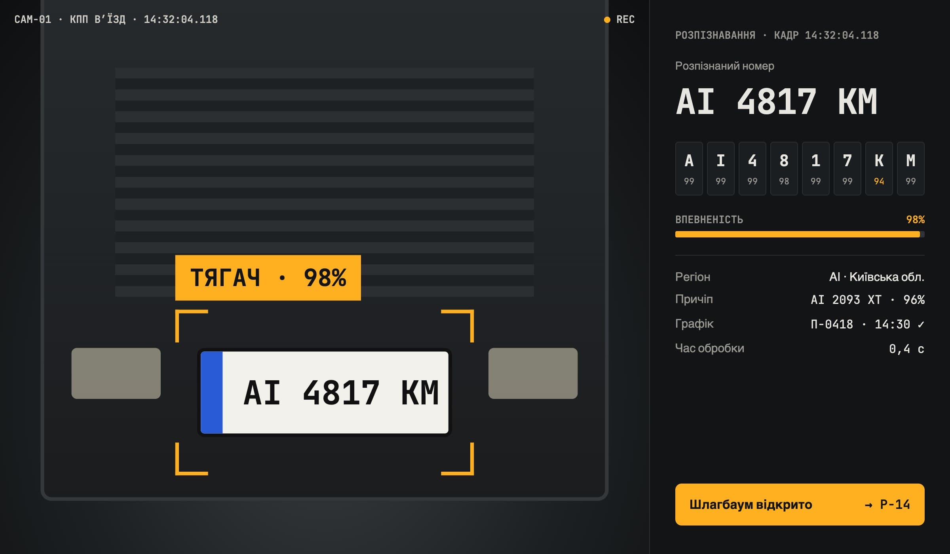Click the blue strip on the license plate
The width and height of the screenshot is (950, 554).
tap(212, 393)
